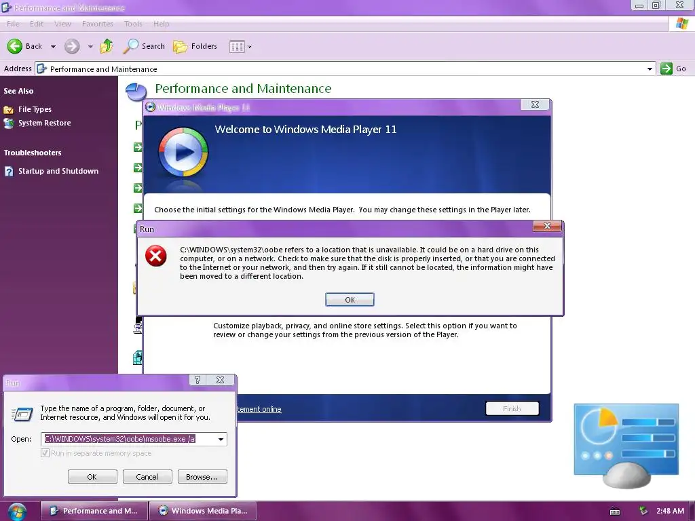Close the Windows Media Player 11 setup window
This screenshot has width=695, height=521.
coord(535,104)
